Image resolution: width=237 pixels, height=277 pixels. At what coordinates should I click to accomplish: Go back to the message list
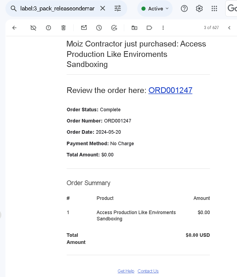tap(14, 28)
